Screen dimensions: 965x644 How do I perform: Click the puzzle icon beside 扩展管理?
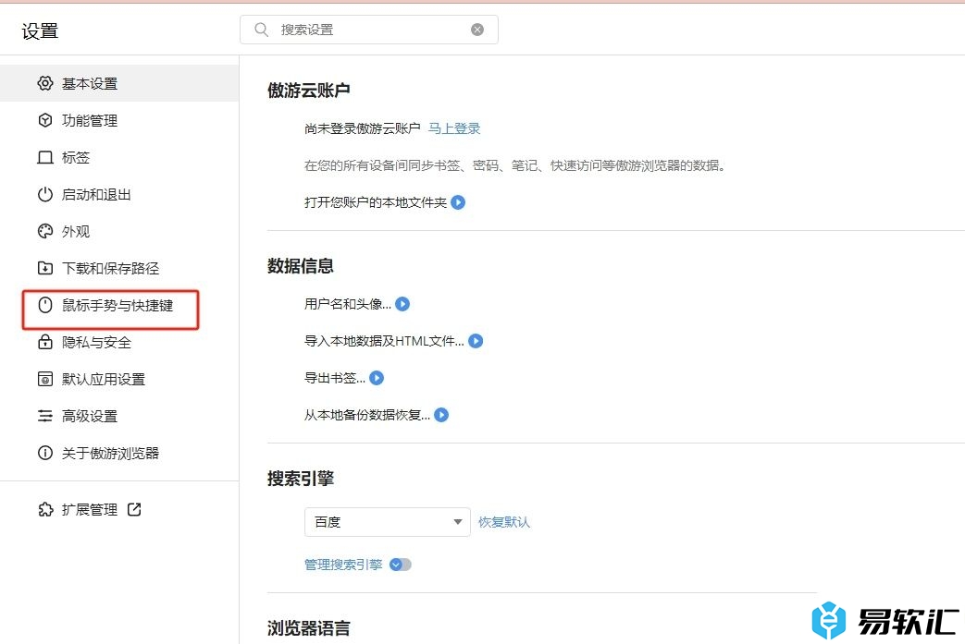point(45,509)
